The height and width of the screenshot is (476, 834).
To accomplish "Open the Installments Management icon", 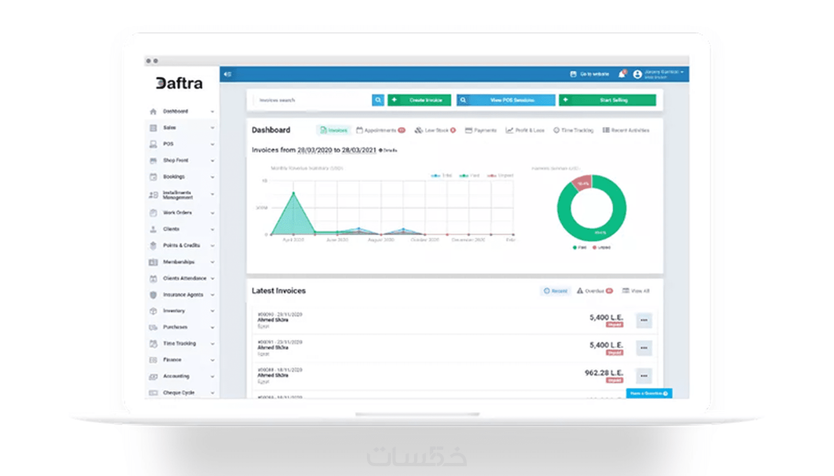I will pyautogui.click(x=153, y=195).
